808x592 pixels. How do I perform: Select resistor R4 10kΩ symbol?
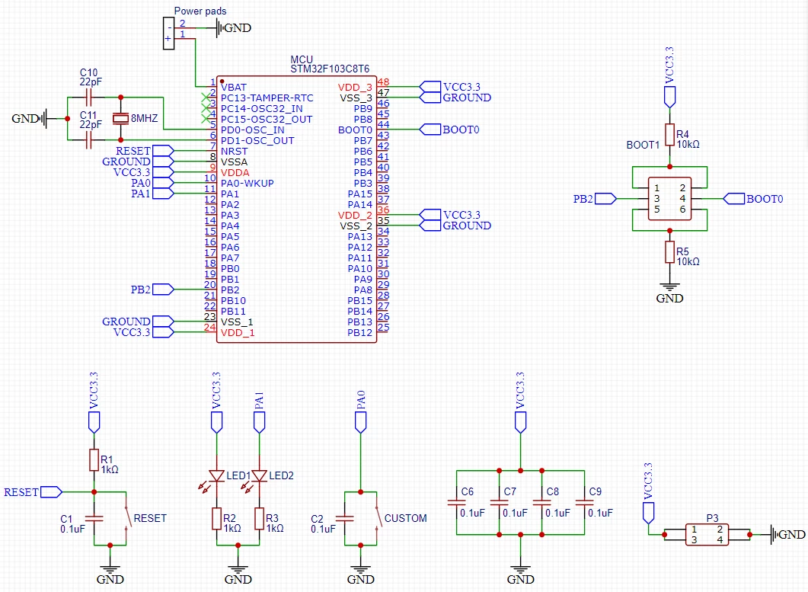point(669,135)
